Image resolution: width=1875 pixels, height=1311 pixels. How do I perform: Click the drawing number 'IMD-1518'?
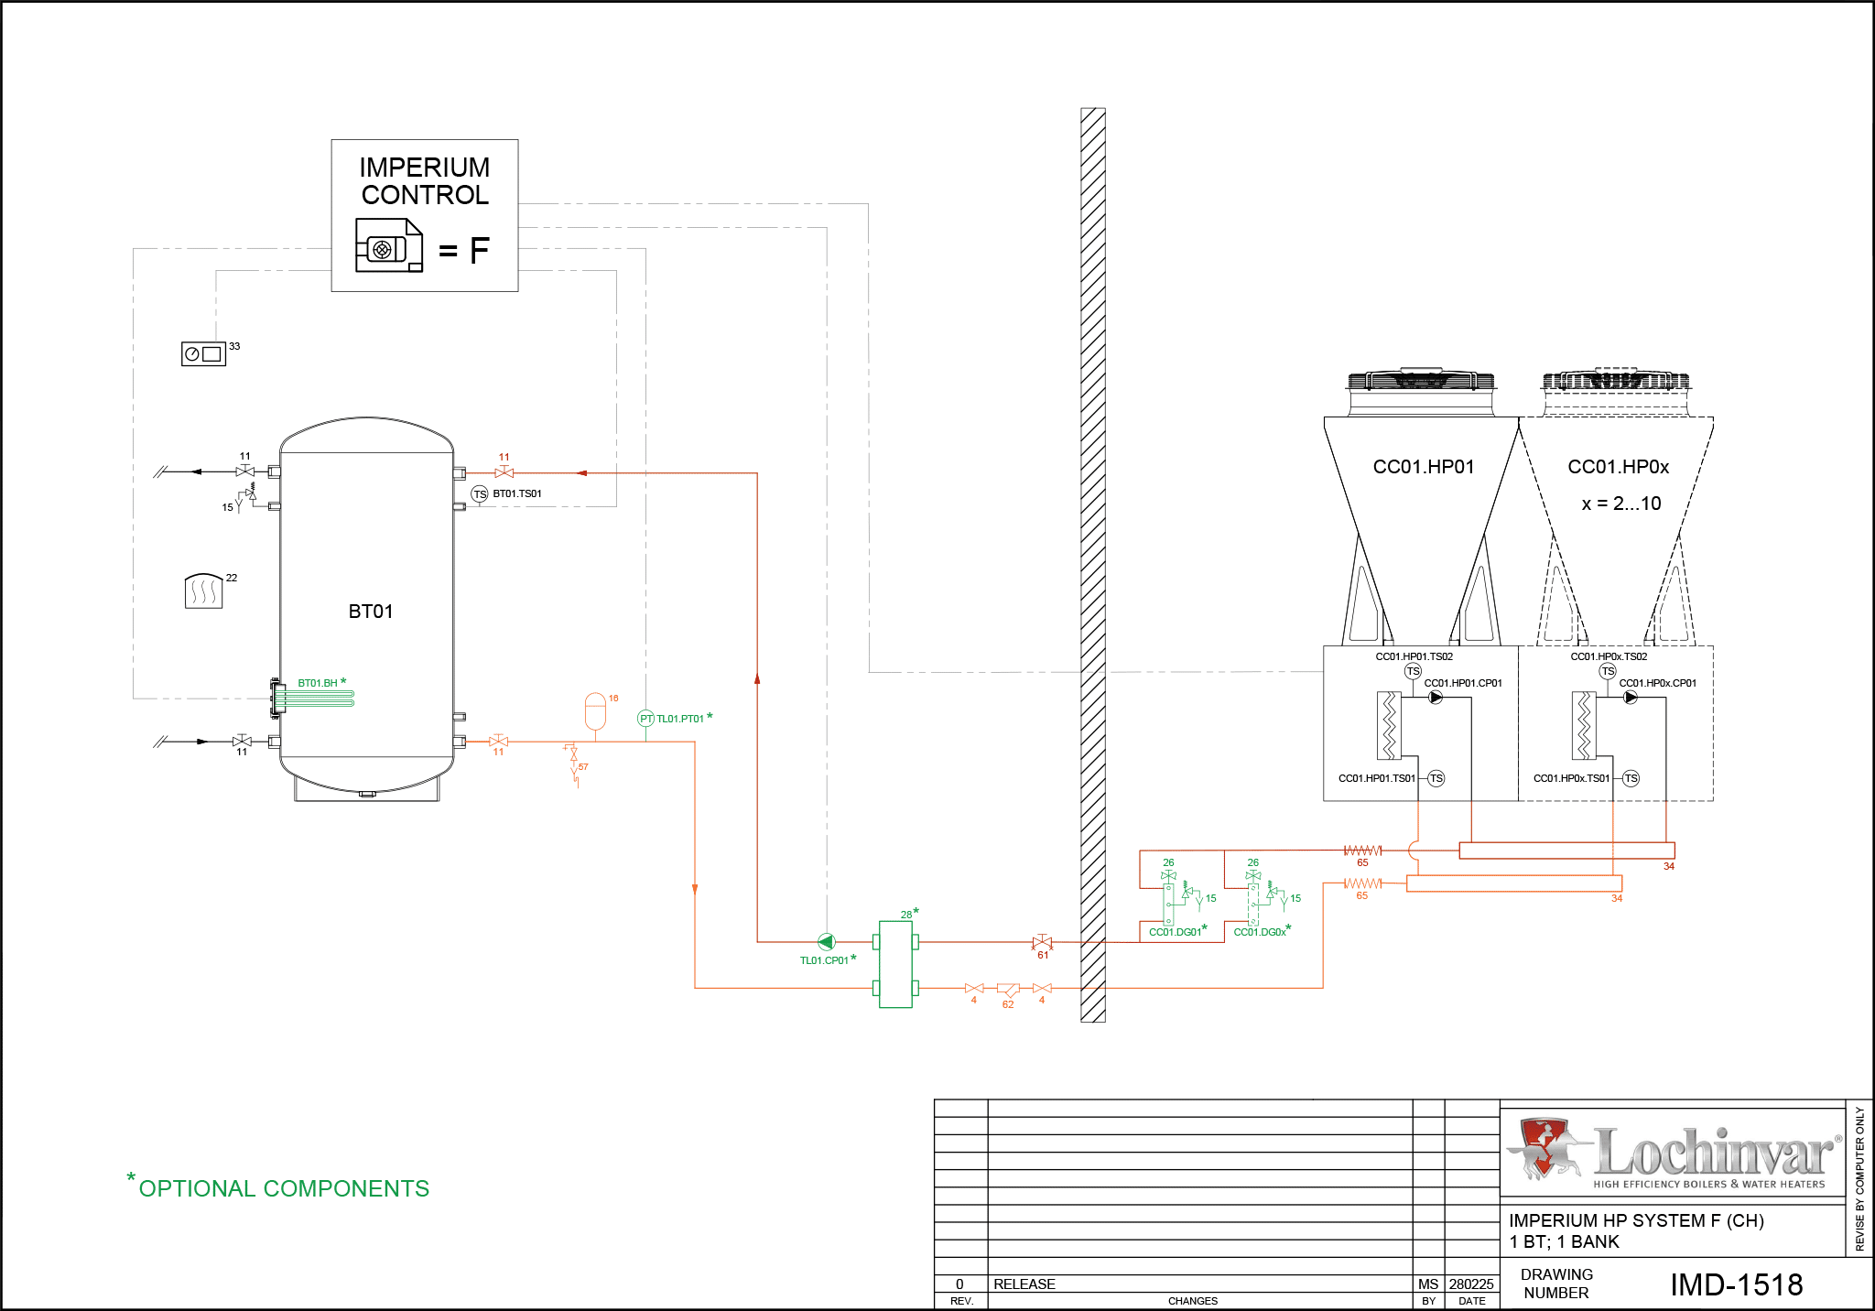tap(1736, 1284)
